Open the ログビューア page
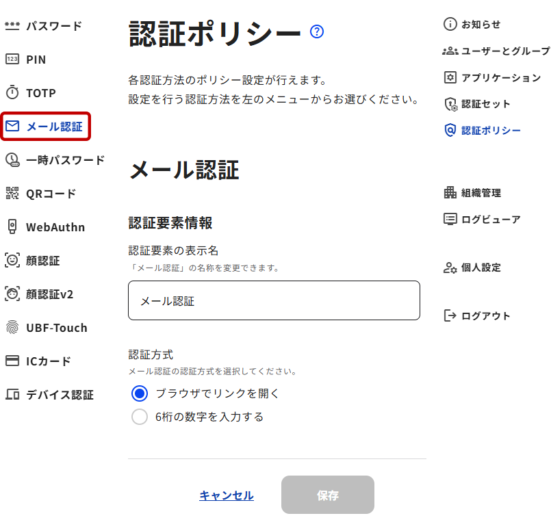Screen dimensions: 551x518 pos(490,220)
